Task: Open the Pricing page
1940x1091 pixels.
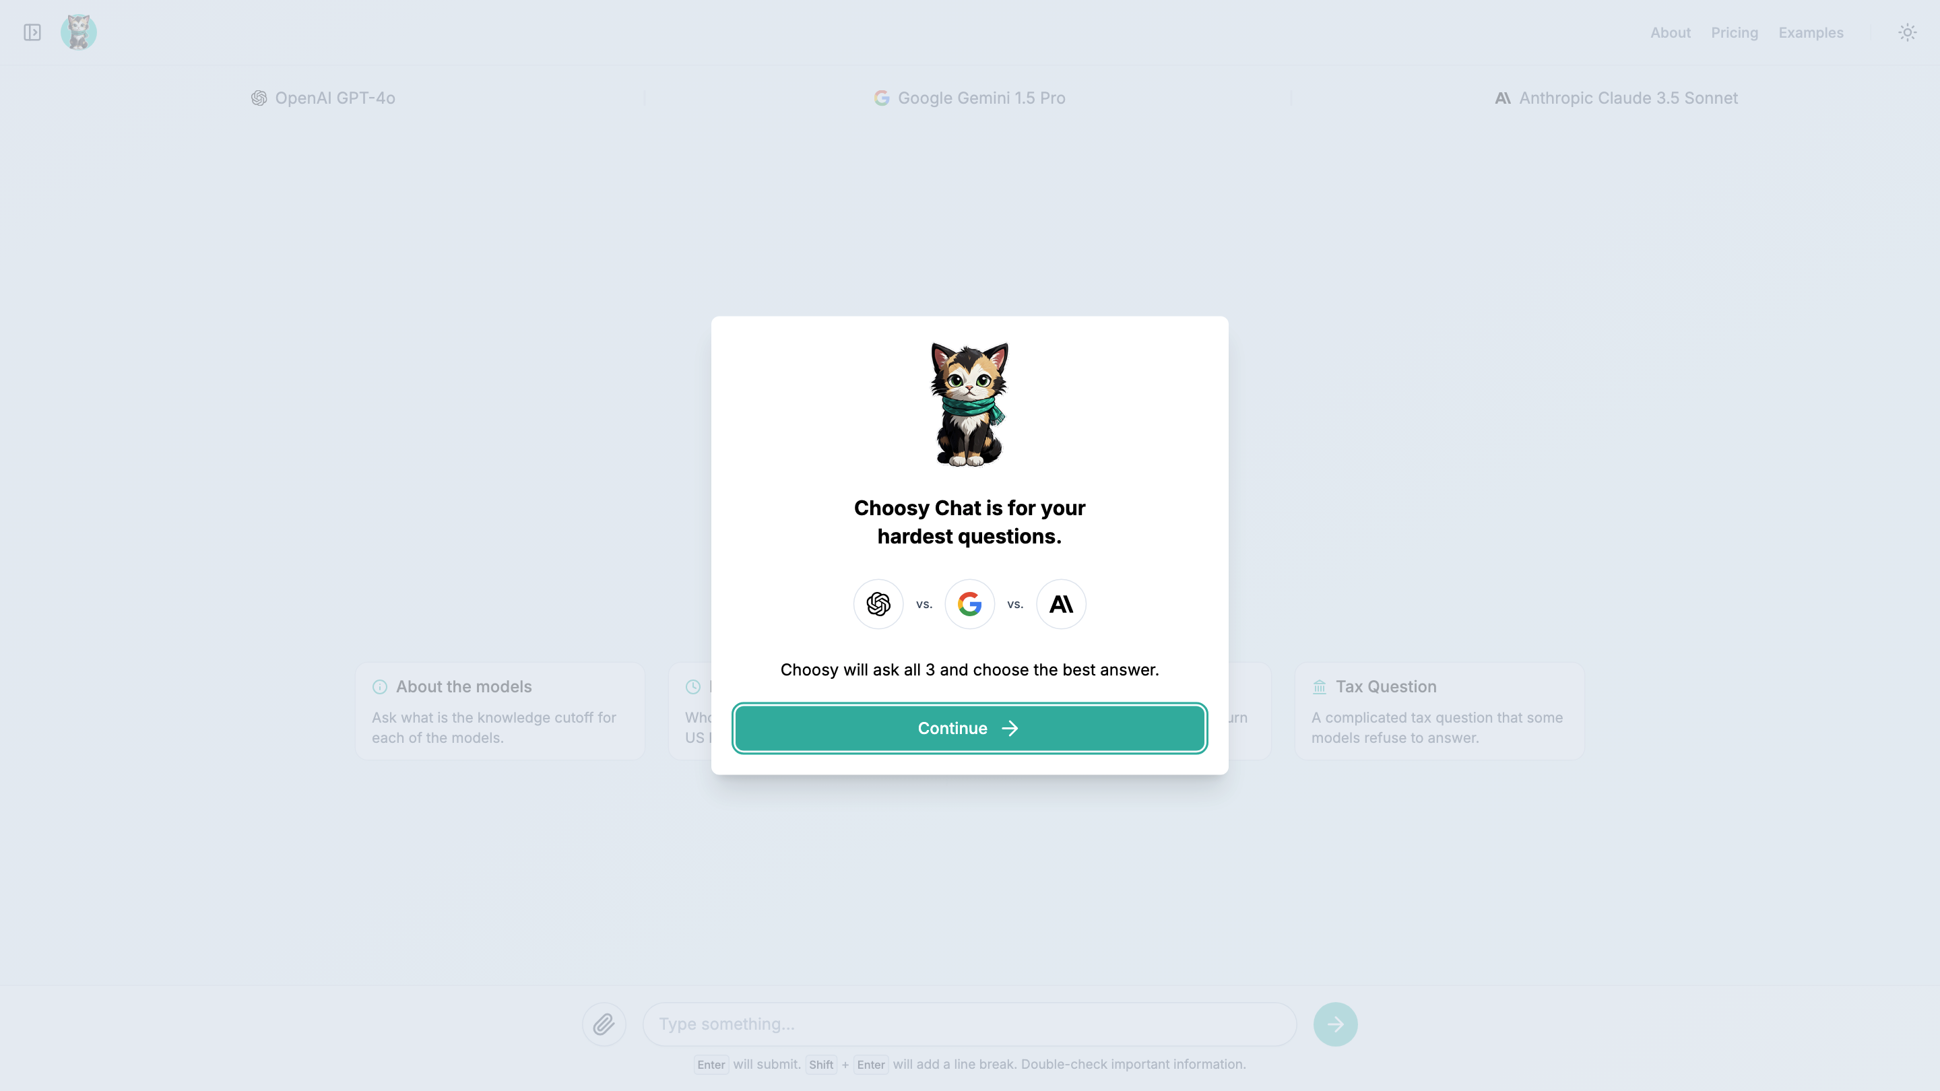Action: click(1735, 32)
